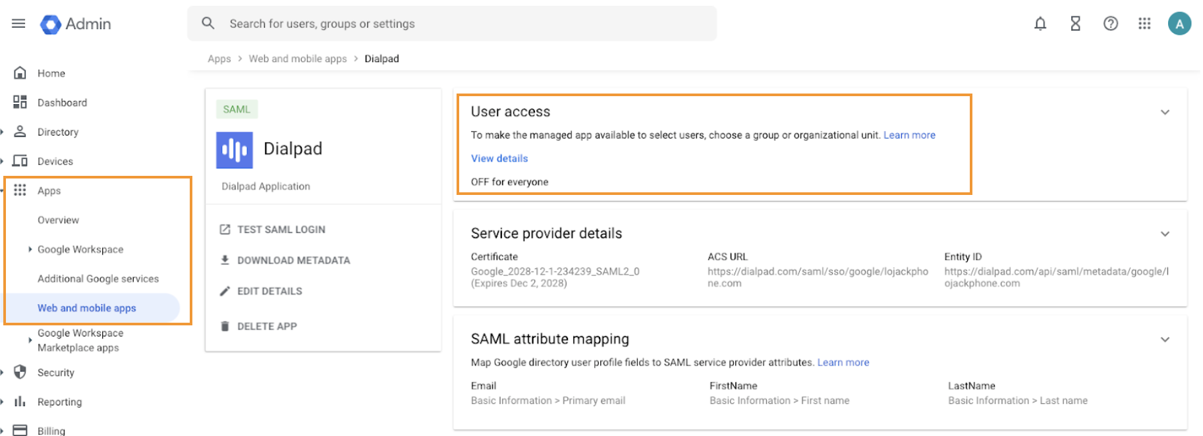Open Additional Google services
The width and height of the screenshot is (1203, 436).
[98, 279]
